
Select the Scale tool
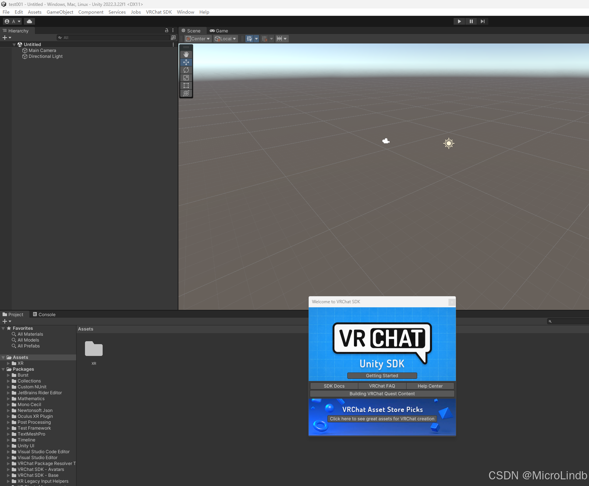(186, 78)
